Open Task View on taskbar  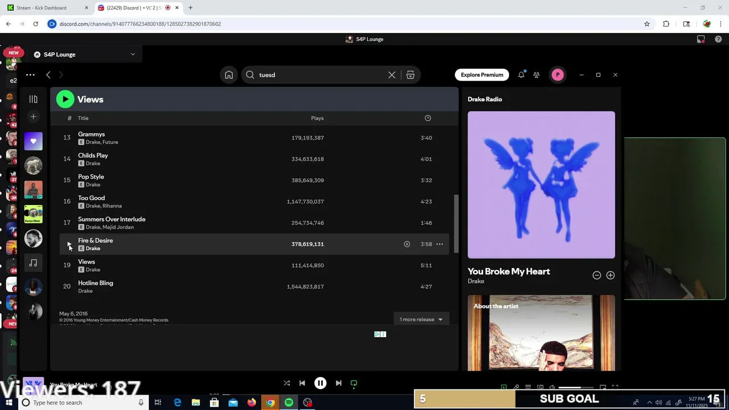158,403
